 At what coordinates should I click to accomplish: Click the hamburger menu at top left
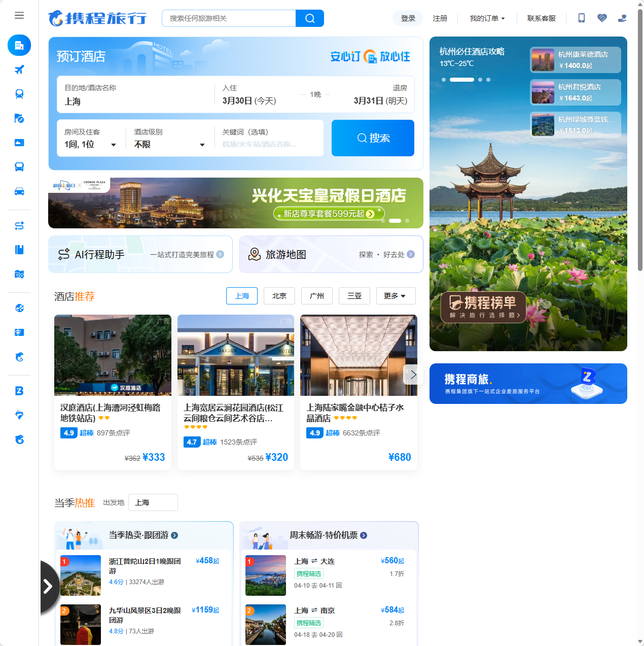point(19,15)
